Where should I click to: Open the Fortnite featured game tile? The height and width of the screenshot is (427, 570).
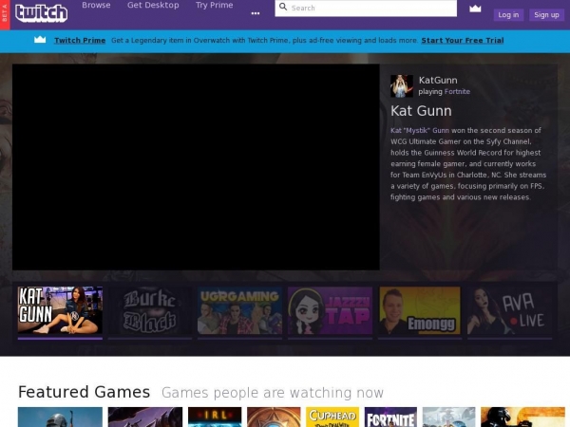click(x=390, y=417)
